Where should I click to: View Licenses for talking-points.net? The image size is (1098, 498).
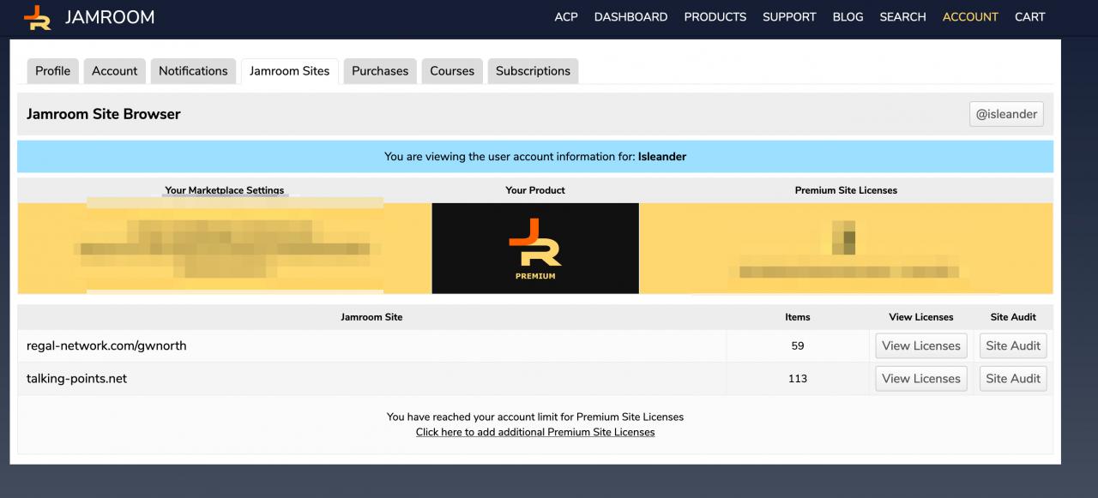click(921, 379)
